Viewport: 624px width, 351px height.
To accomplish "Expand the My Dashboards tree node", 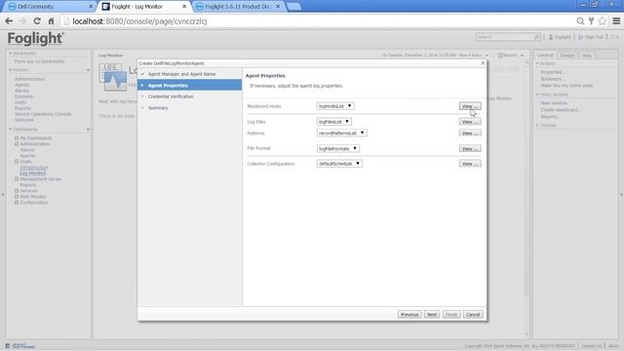I will (17, 138).
